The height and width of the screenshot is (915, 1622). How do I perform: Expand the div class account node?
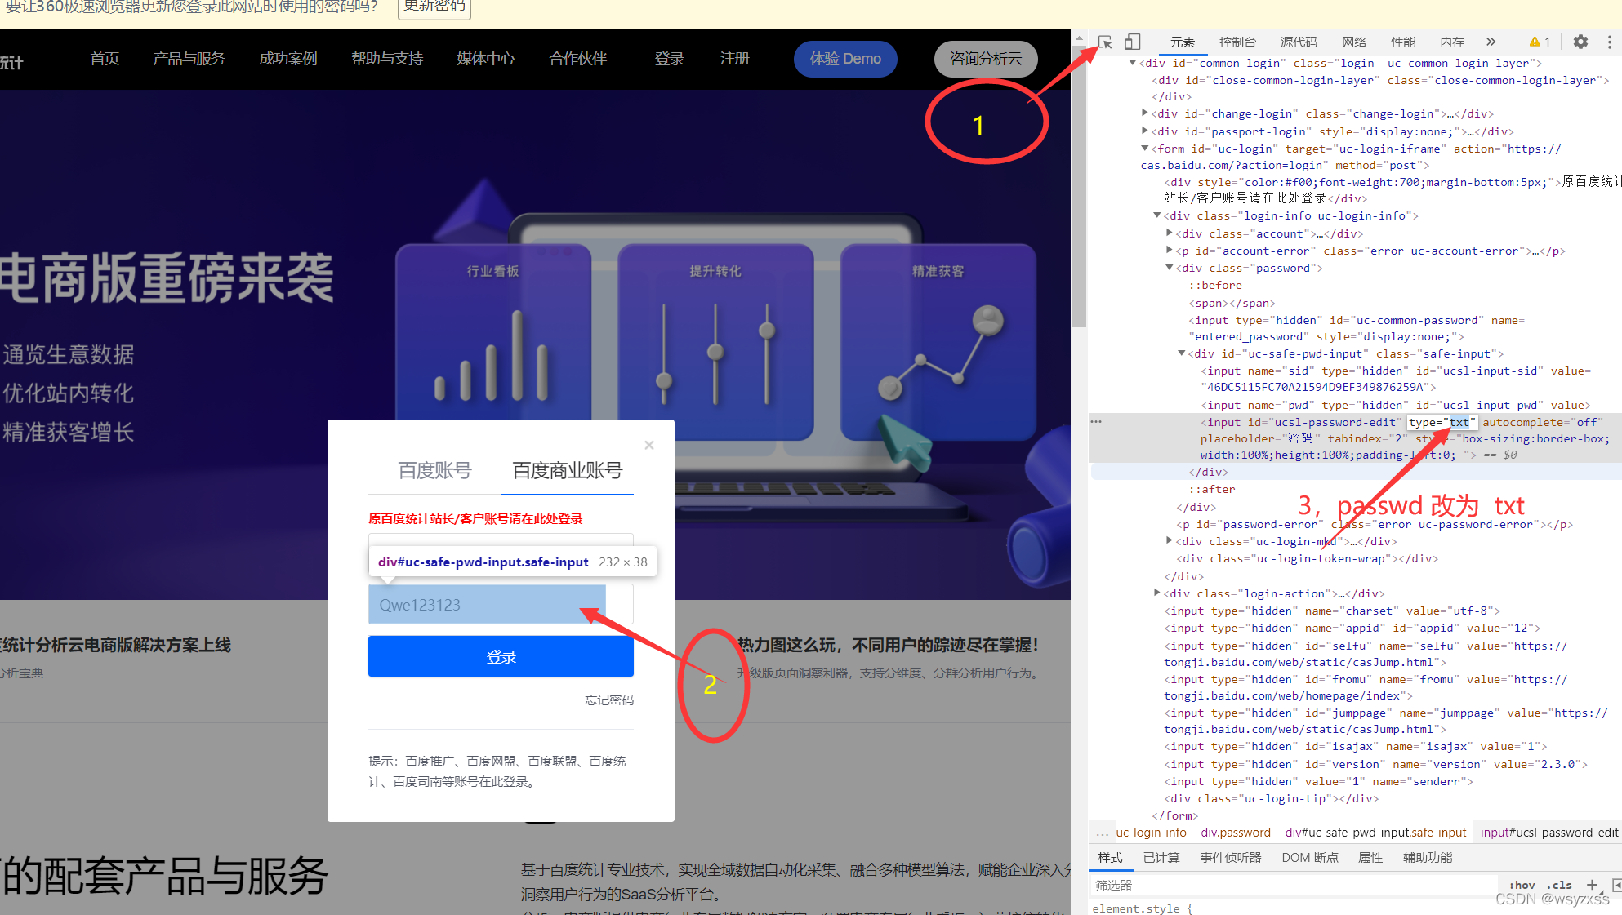click(1169, 233)
